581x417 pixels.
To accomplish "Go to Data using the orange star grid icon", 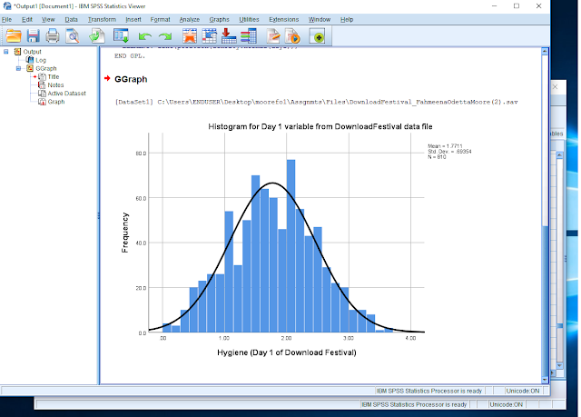I will 190,36.
